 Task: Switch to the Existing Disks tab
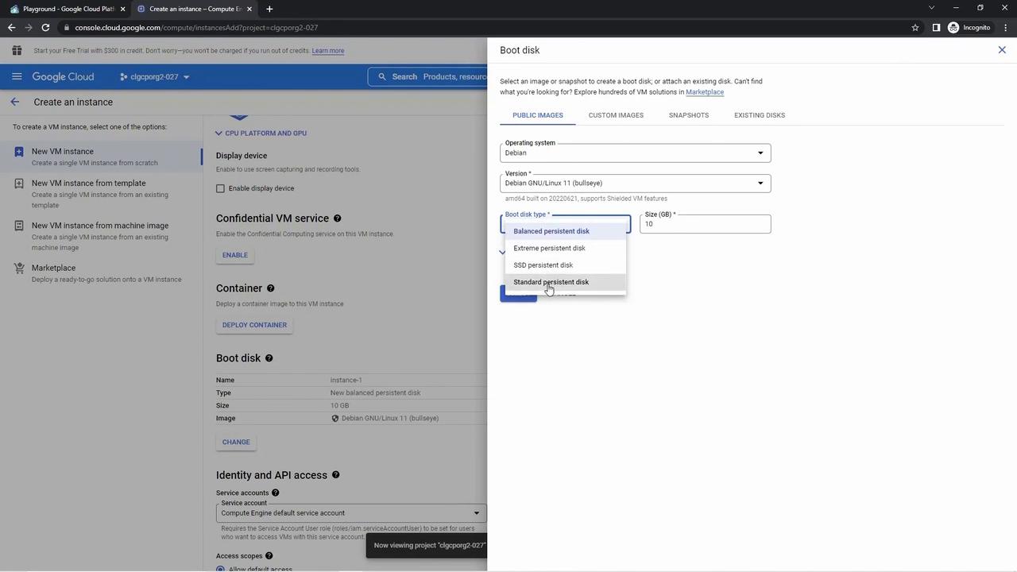tap(760, 115)
